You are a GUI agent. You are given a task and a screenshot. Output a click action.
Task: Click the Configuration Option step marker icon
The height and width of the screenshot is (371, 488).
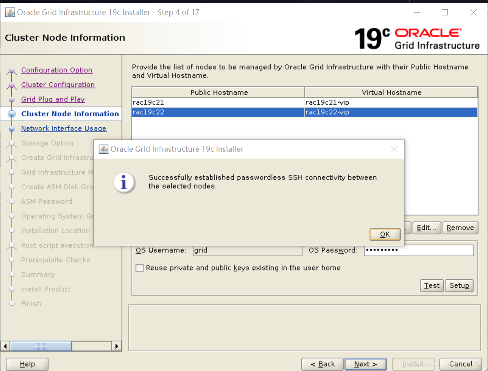point(12,71)
